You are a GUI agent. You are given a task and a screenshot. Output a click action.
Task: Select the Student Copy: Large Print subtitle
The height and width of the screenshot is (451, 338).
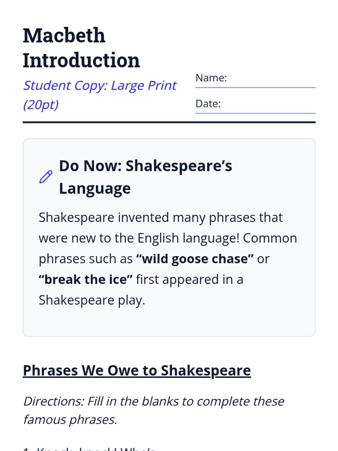pos(100,85)
